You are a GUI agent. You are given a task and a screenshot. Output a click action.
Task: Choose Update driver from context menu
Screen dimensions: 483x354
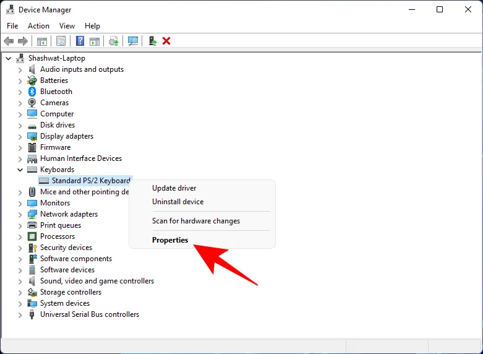tap(174, 188)
